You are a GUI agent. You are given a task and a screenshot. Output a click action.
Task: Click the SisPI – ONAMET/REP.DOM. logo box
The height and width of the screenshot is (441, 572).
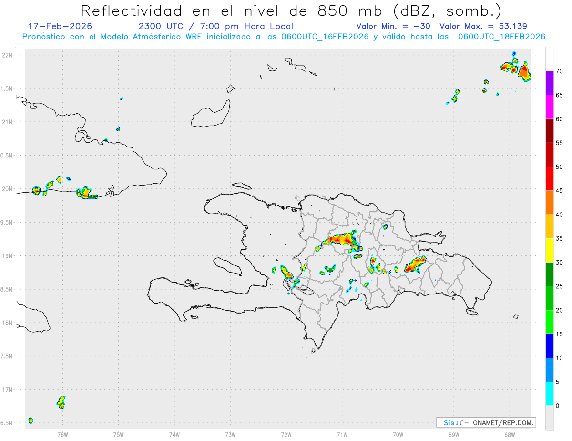pyautogui.click(x=486, y=422)
